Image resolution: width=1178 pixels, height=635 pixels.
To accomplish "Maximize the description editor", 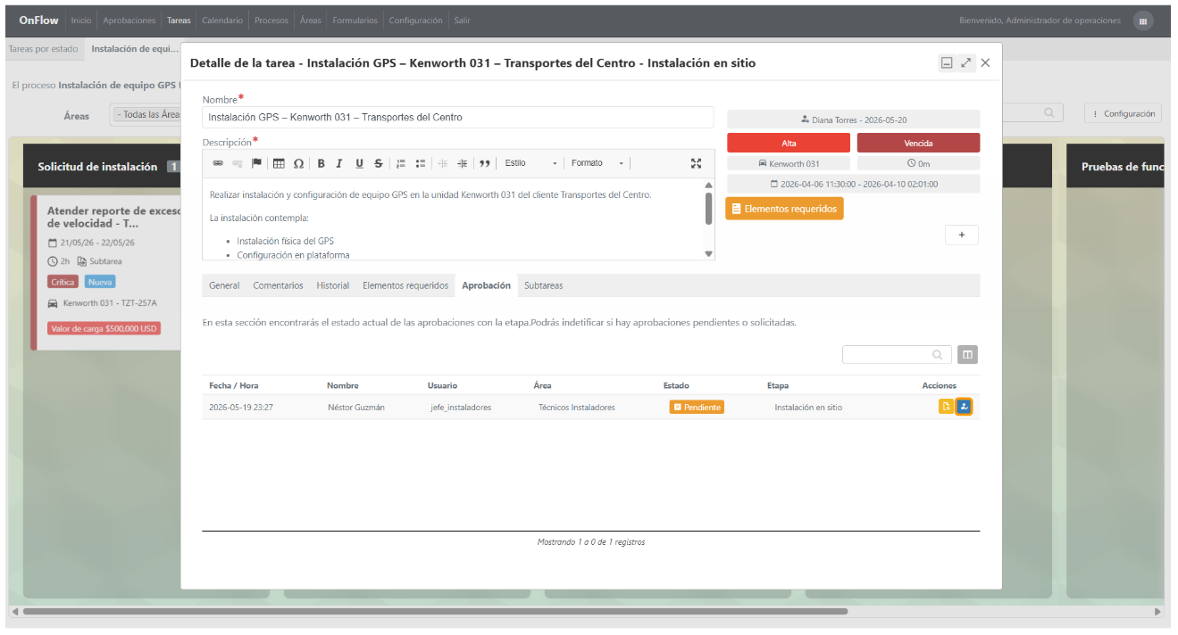I will point(697,163).
